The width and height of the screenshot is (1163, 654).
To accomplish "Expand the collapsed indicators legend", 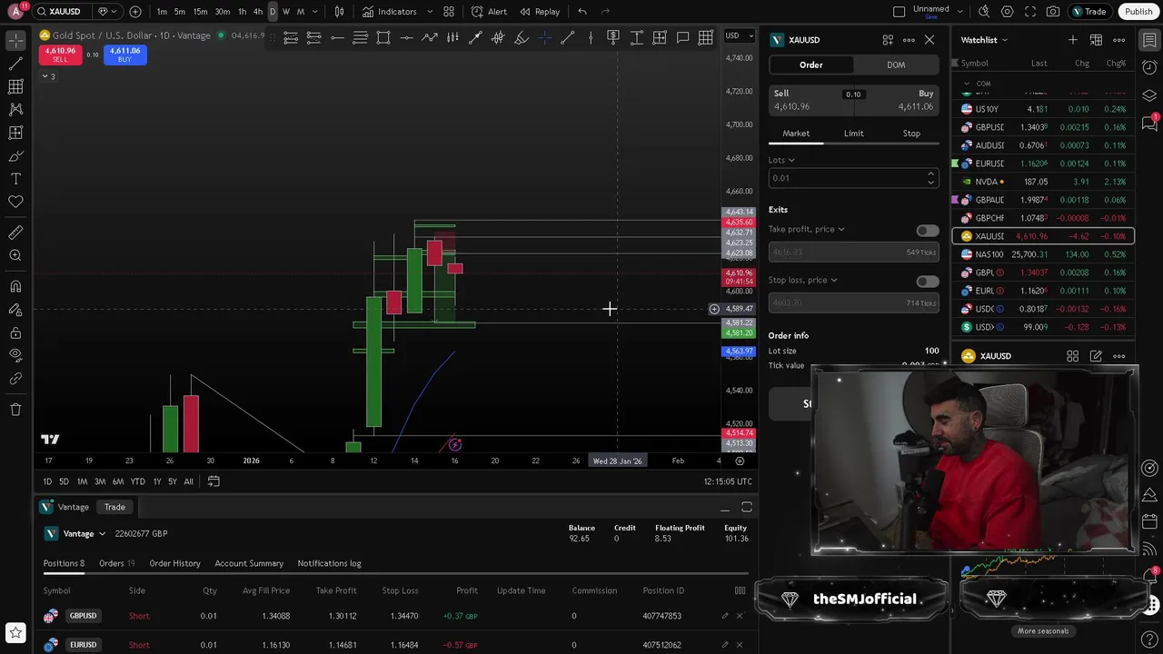I will pos(48,76).
